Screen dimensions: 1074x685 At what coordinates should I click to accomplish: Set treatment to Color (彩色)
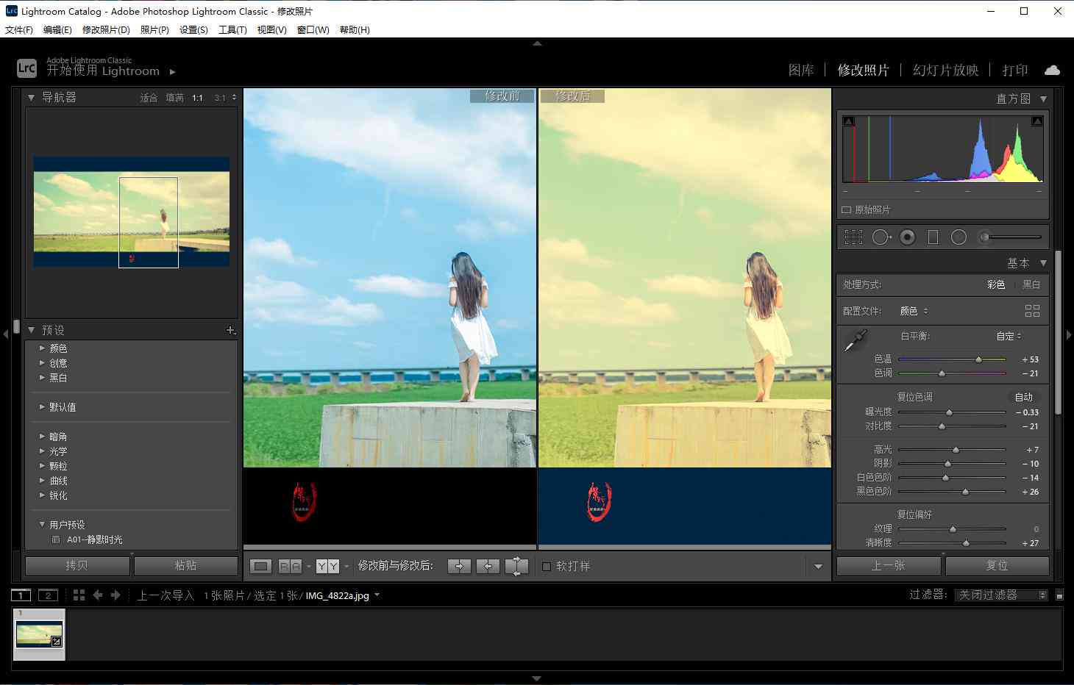click(x=996, y=284)
